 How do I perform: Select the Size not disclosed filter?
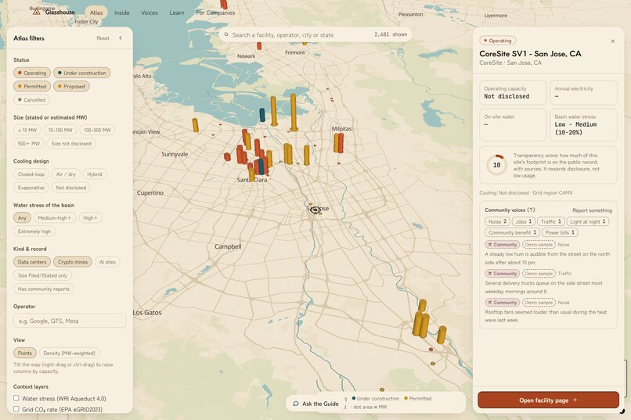70,143
